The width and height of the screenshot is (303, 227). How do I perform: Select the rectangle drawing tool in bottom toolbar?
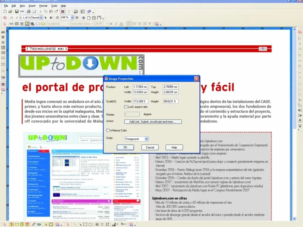click(x=85, y=224)
